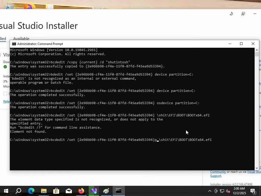The width and height of the screenshot is (261, 196).
Task: Toggle theme icon in Visual Studio Installer
Action: 231,14
